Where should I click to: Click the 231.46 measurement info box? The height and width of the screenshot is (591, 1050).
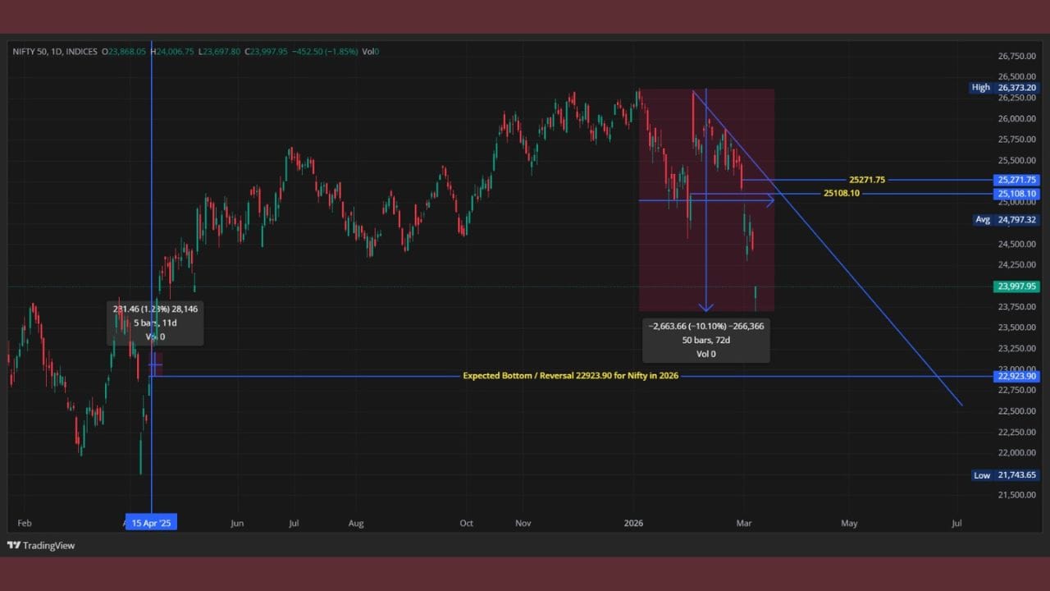click(x=155, y=323)
